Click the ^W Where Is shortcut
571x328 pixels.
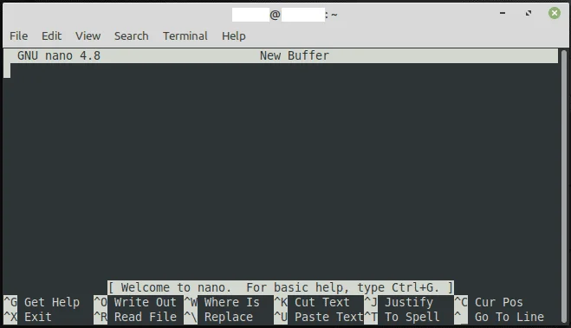222,302
